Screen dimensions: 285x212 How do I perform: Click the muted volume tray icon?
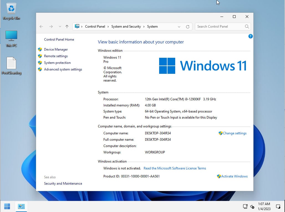pos(252,206)
